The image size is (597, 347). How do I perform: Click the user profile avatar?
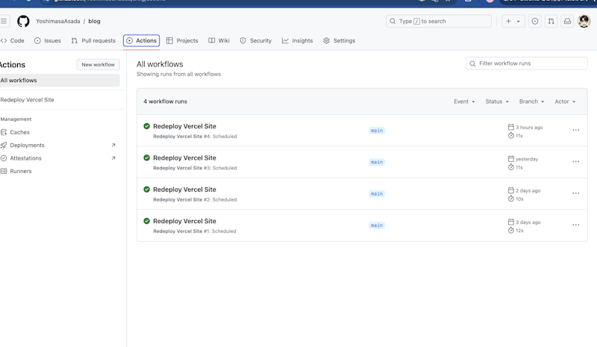[584, 22]
